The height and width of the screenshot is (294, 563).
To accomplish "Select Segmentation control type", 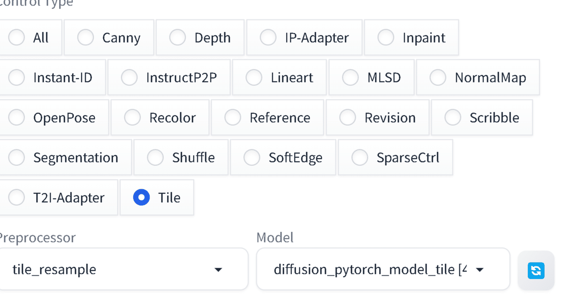I will click(16, 157).
